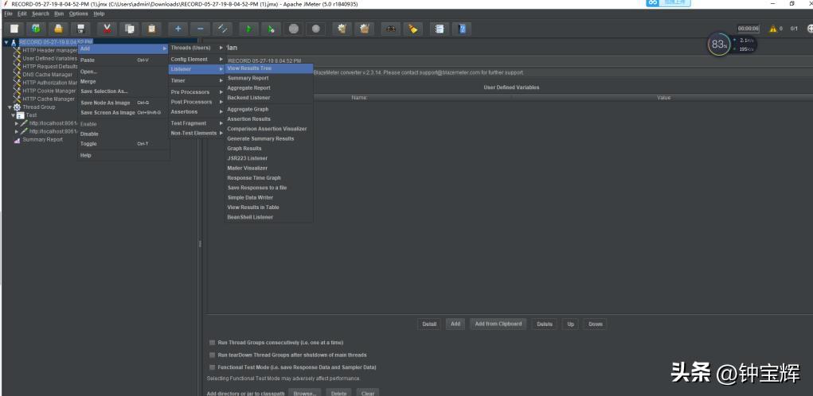Click the Reset Search broom toolbar icon
813x396 pixels.
pyautogui.click(x=413, y=29)
